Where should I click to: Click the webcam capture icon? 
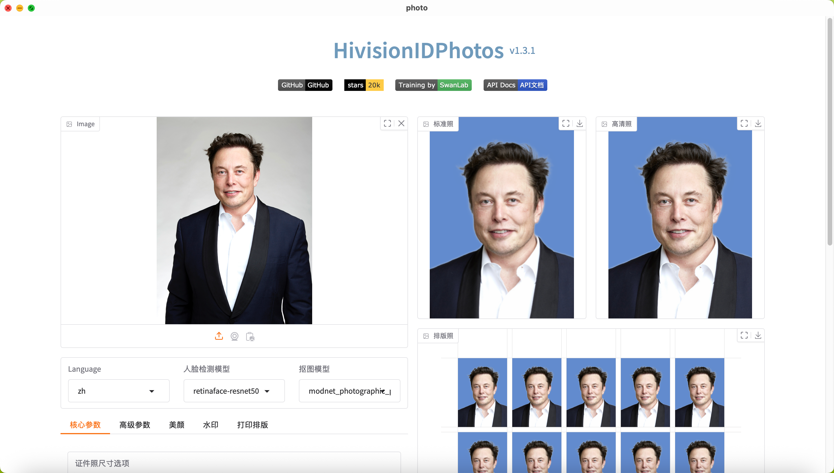pyautogui.click(x=235, y=336)
